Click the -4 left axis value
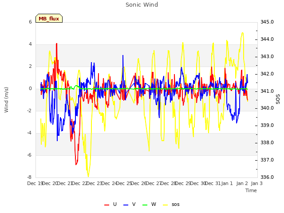The image size is (284, 213). (29, 133)
